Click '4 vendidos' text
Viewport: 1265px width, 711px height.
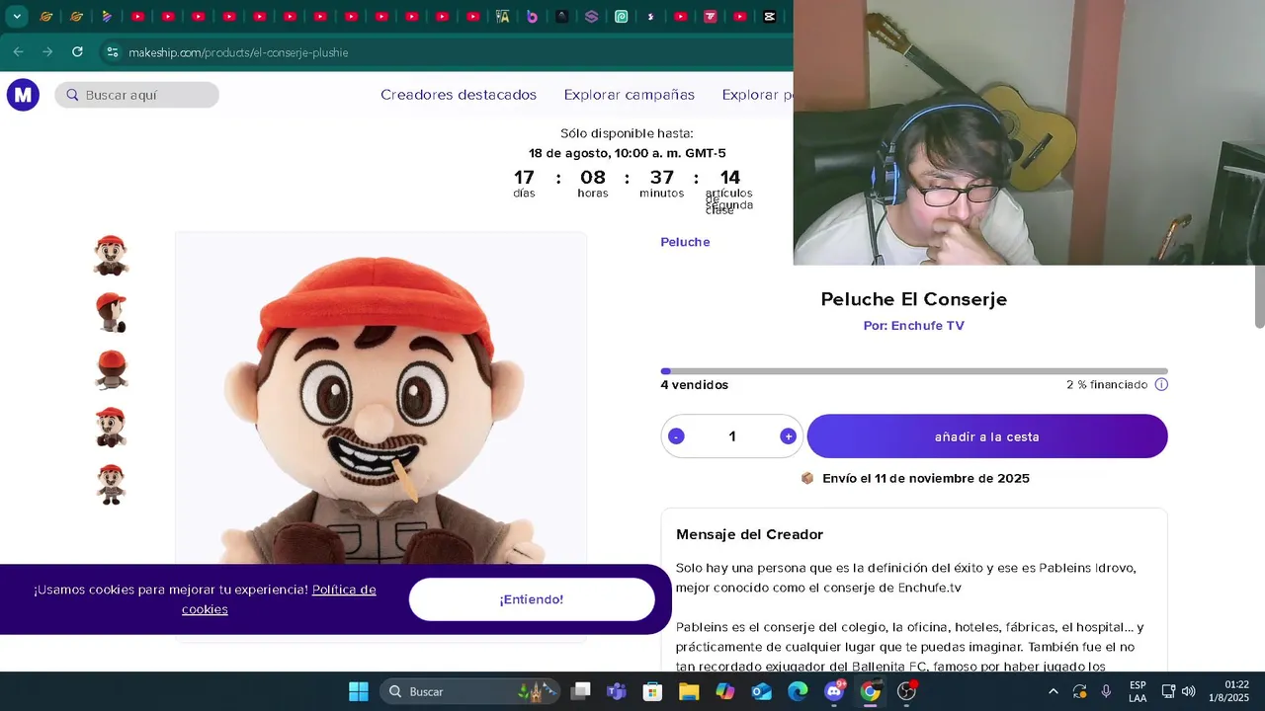[x=695, y=385]
